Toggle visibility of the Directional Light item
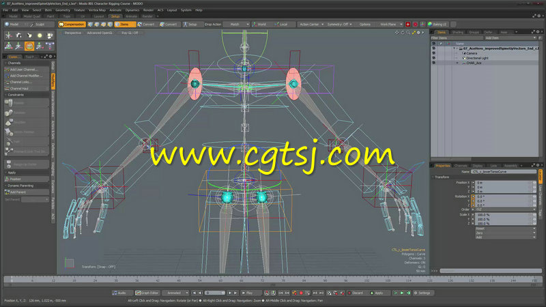Image resolution: width=546 pixels, height=307 pixels. coord(433,58)
